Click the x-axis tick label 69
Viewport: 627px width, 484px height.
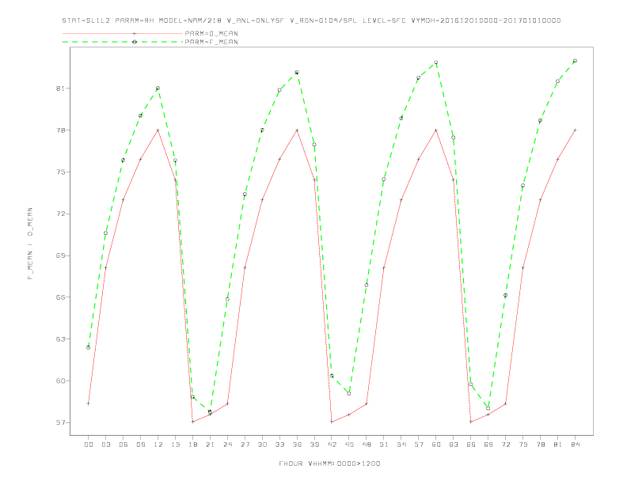(x=488, y=444)
